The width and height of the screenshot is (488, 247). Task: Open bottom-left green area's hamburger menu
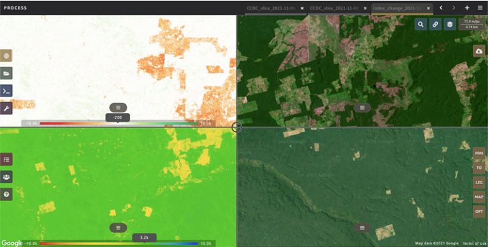point(118,227)
